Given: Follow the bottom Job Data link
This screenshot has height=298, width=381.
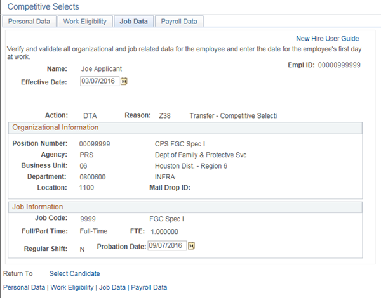Looking at the screenshot, I should point(112,287).
